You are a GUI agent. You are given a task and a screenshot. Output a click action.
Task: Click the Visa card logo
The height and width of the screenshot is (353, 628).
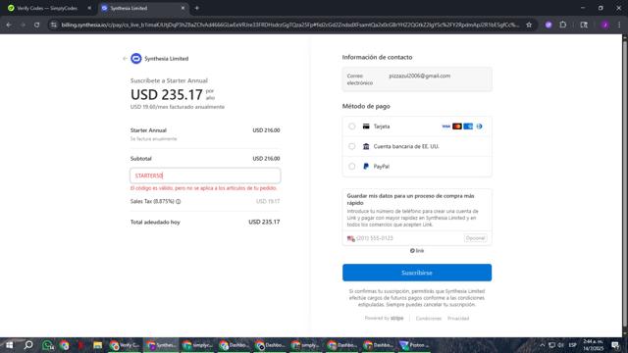point(446,126)
